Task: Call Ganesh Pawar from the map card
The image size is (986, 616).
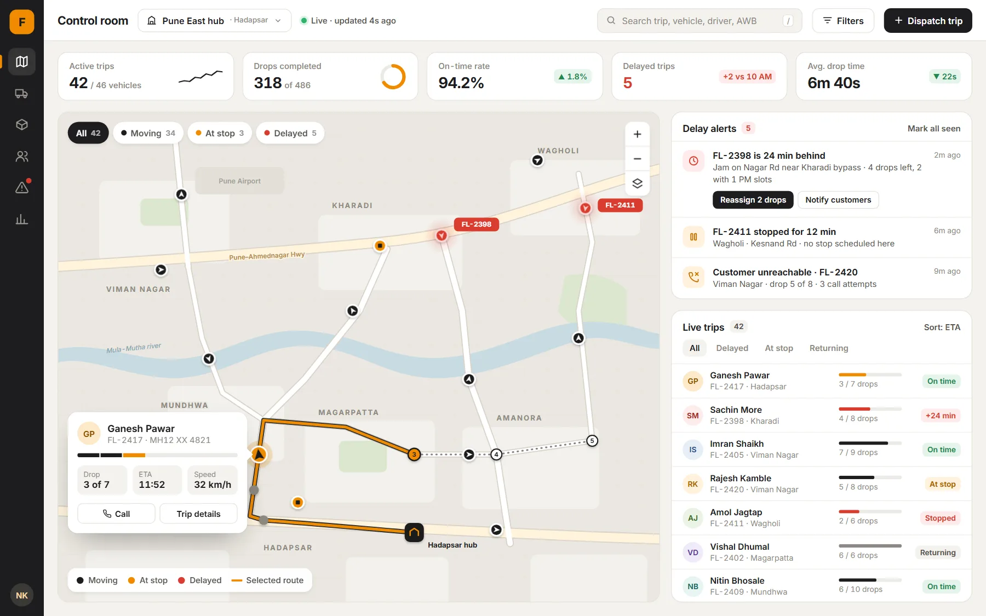Action: [x=117, y=514]
